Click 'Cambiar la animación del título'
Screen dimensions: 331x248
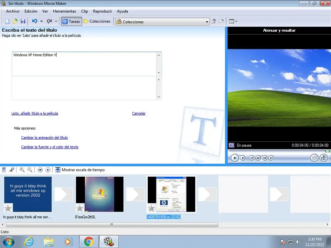(x=44, y=138)
